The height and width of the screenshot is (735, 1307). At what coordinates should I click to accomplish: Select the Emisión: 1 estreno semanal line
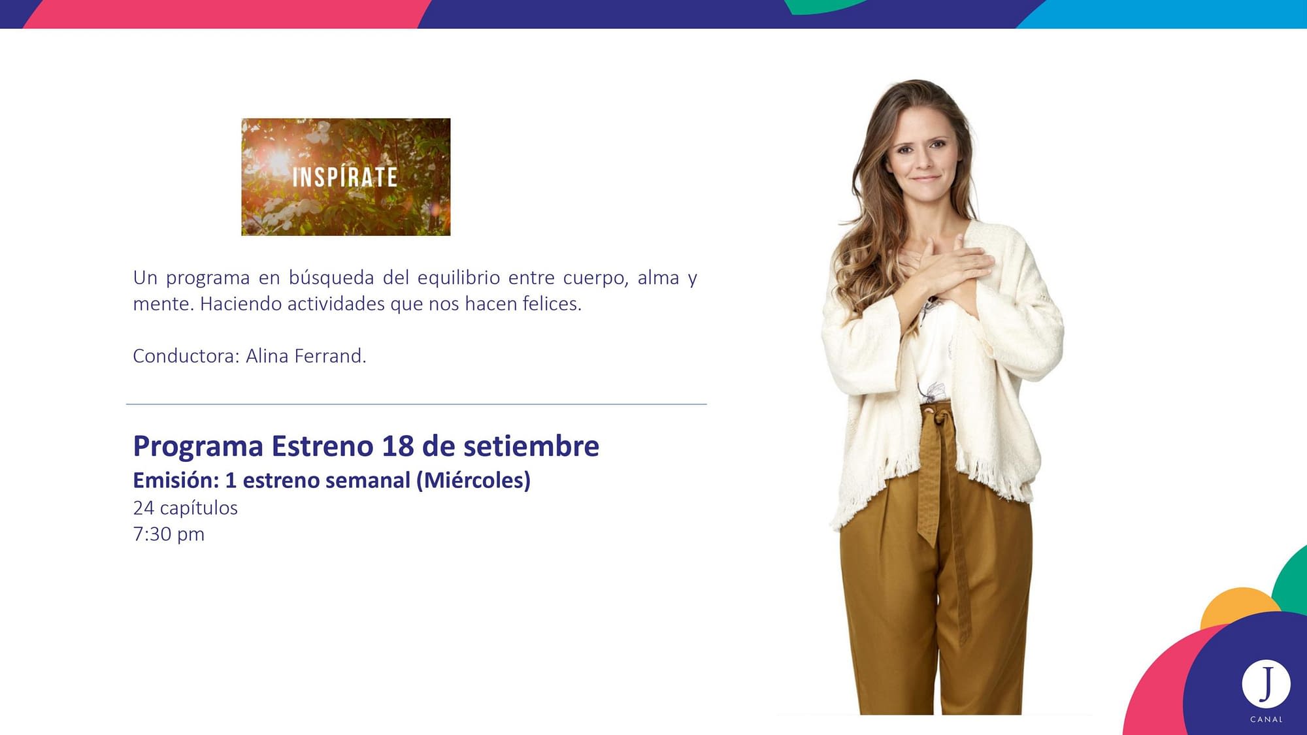click(331, 480)
